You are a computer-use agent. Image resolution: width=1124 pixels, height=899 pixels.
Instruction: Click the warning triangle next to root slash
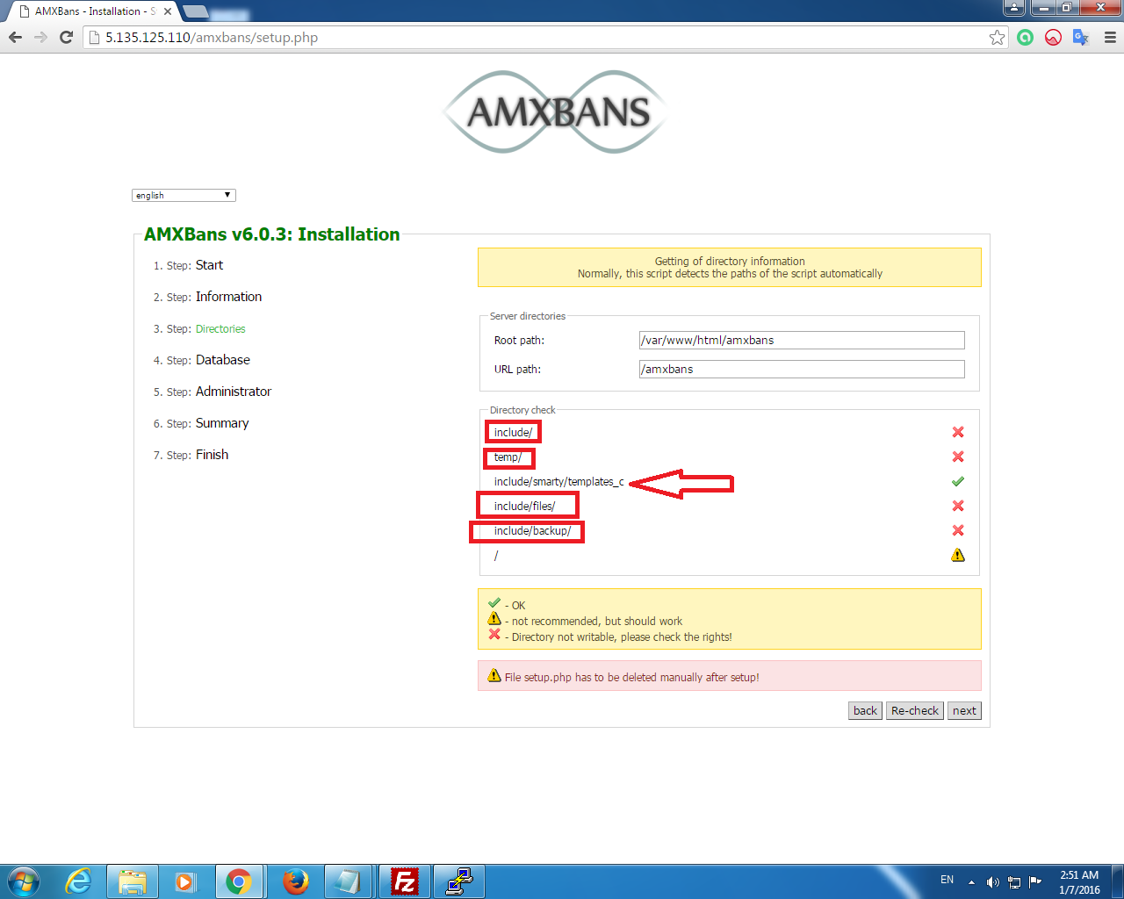(x=958, y=555)
